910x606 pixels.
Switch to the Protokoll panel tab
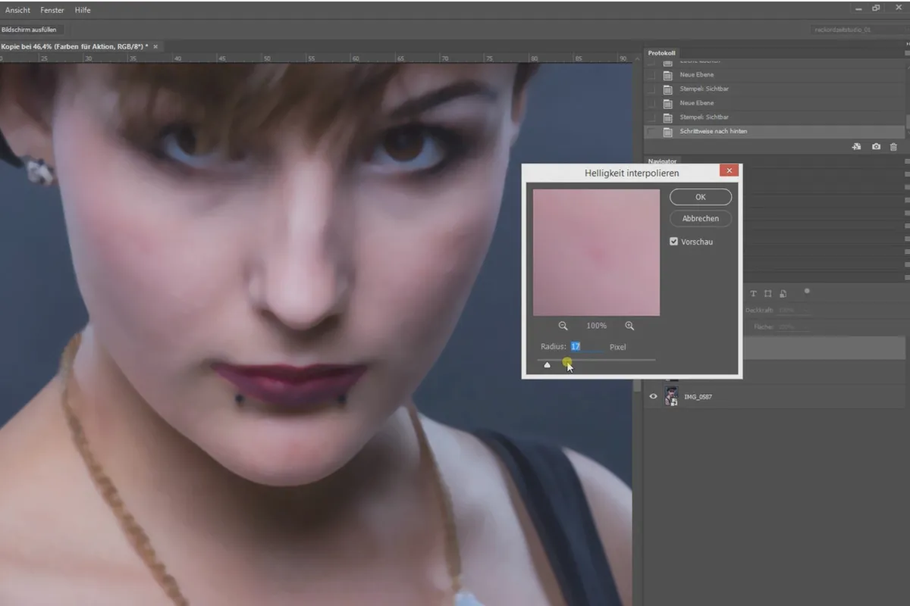(661, 53)
